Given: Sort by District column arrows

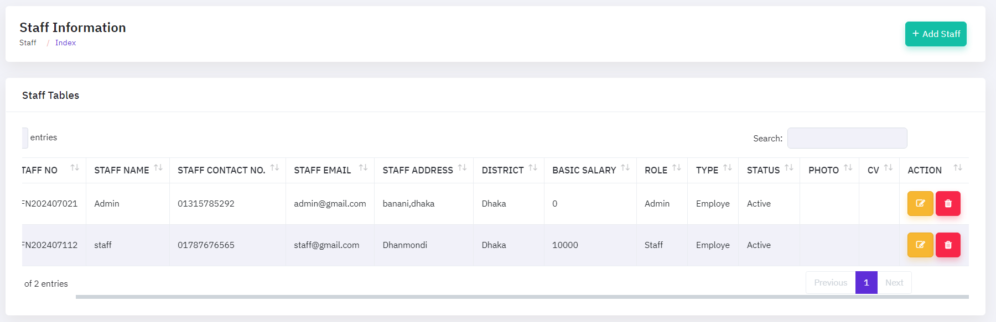Looking at the screenshot, I should tap(532, 168).
